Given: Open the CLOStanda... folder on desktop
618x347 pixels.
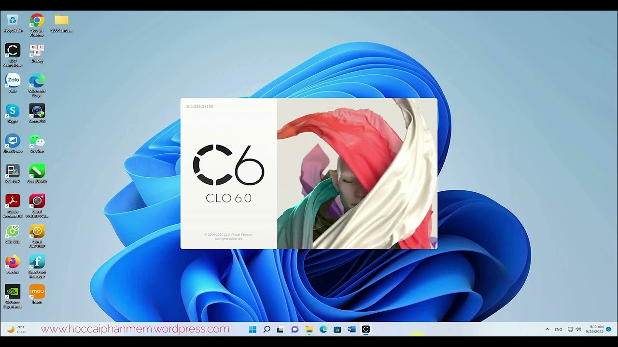Looking at the screenshot, I should click(x=61, y=23).
